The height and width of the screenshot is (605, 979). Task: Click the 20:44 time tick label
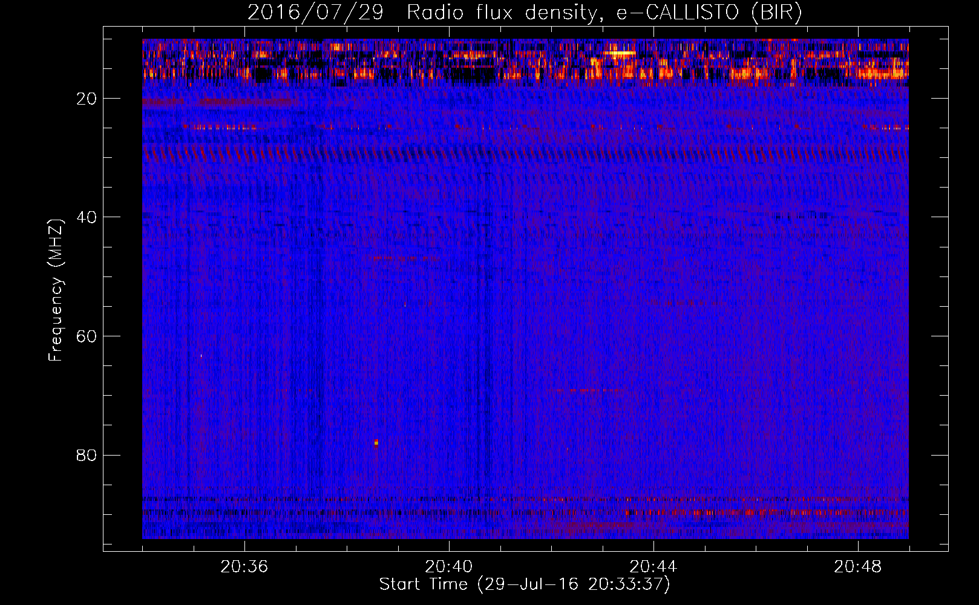click(x=653, y=567)
